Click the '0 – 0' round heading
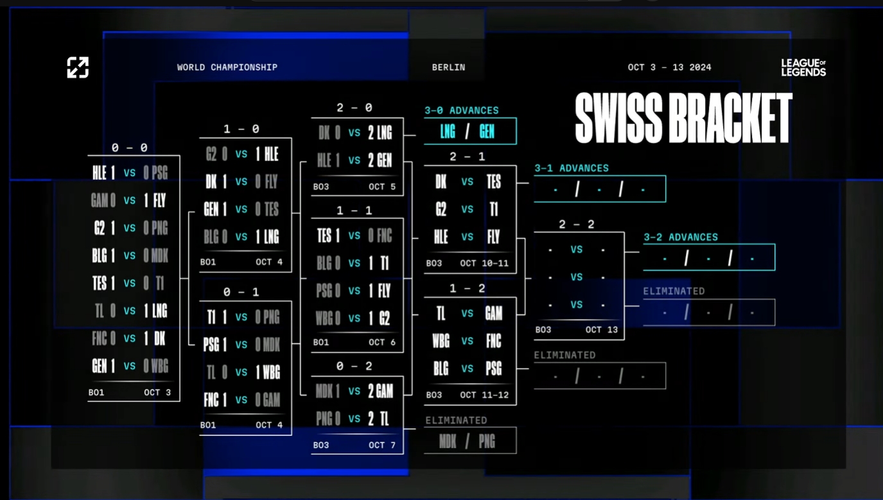Screen dimensions: 883x500 click(x=129, y=148)
